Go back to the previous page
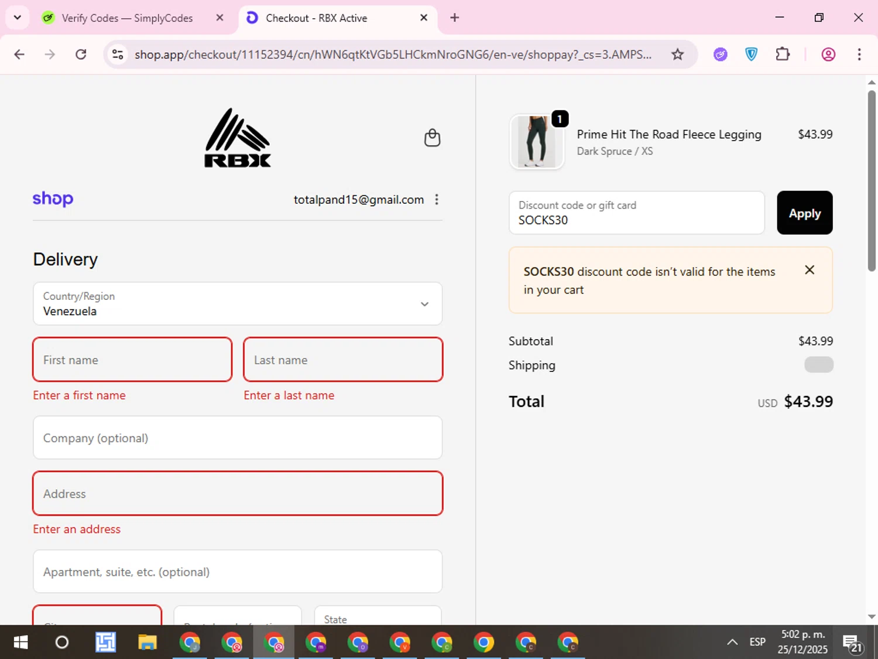Viewport: 878px width, 659px height. tap(19, 54)
